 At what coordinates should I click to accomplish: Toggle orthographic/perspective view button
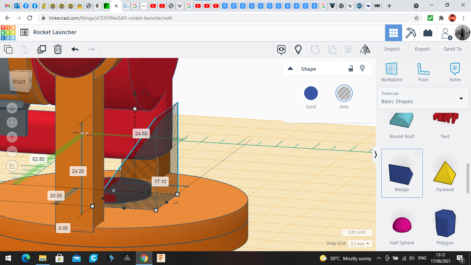pos(12,166)
